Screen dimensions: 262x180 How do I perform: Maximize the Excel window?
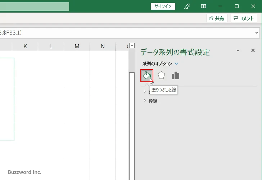coord(236,6)
